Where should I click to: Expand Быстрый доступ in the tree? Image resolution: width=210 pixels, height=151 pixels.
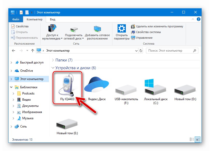(11, 62)
